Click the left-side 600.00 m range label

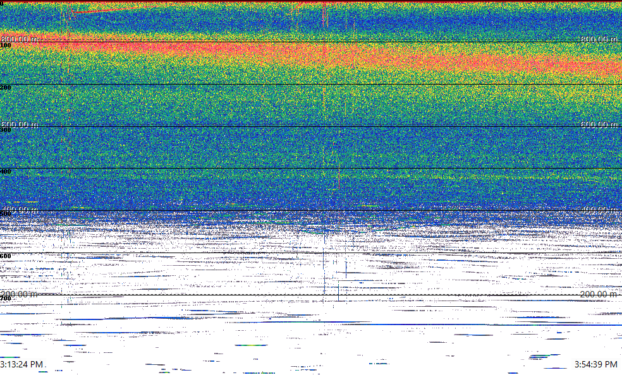19,124
